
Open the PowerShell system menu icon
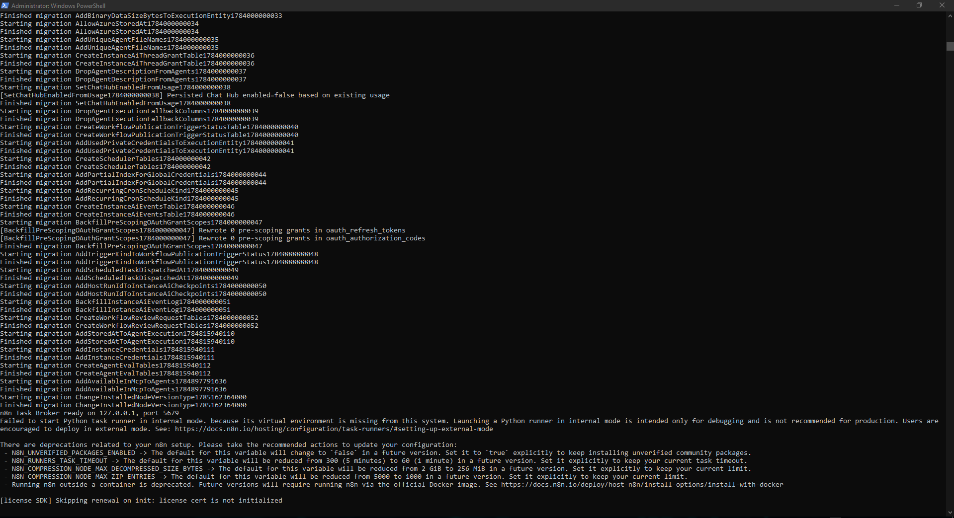[5, 5]
